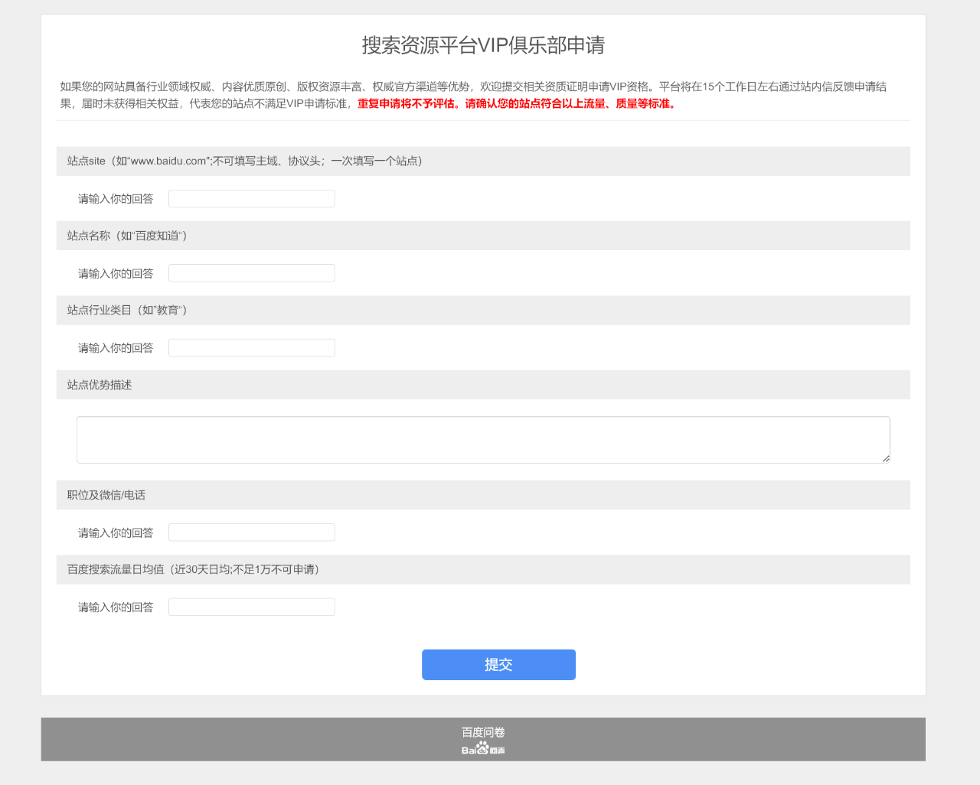
Task: Click the 站点行业类目 question header
Action: click(127, 310)
